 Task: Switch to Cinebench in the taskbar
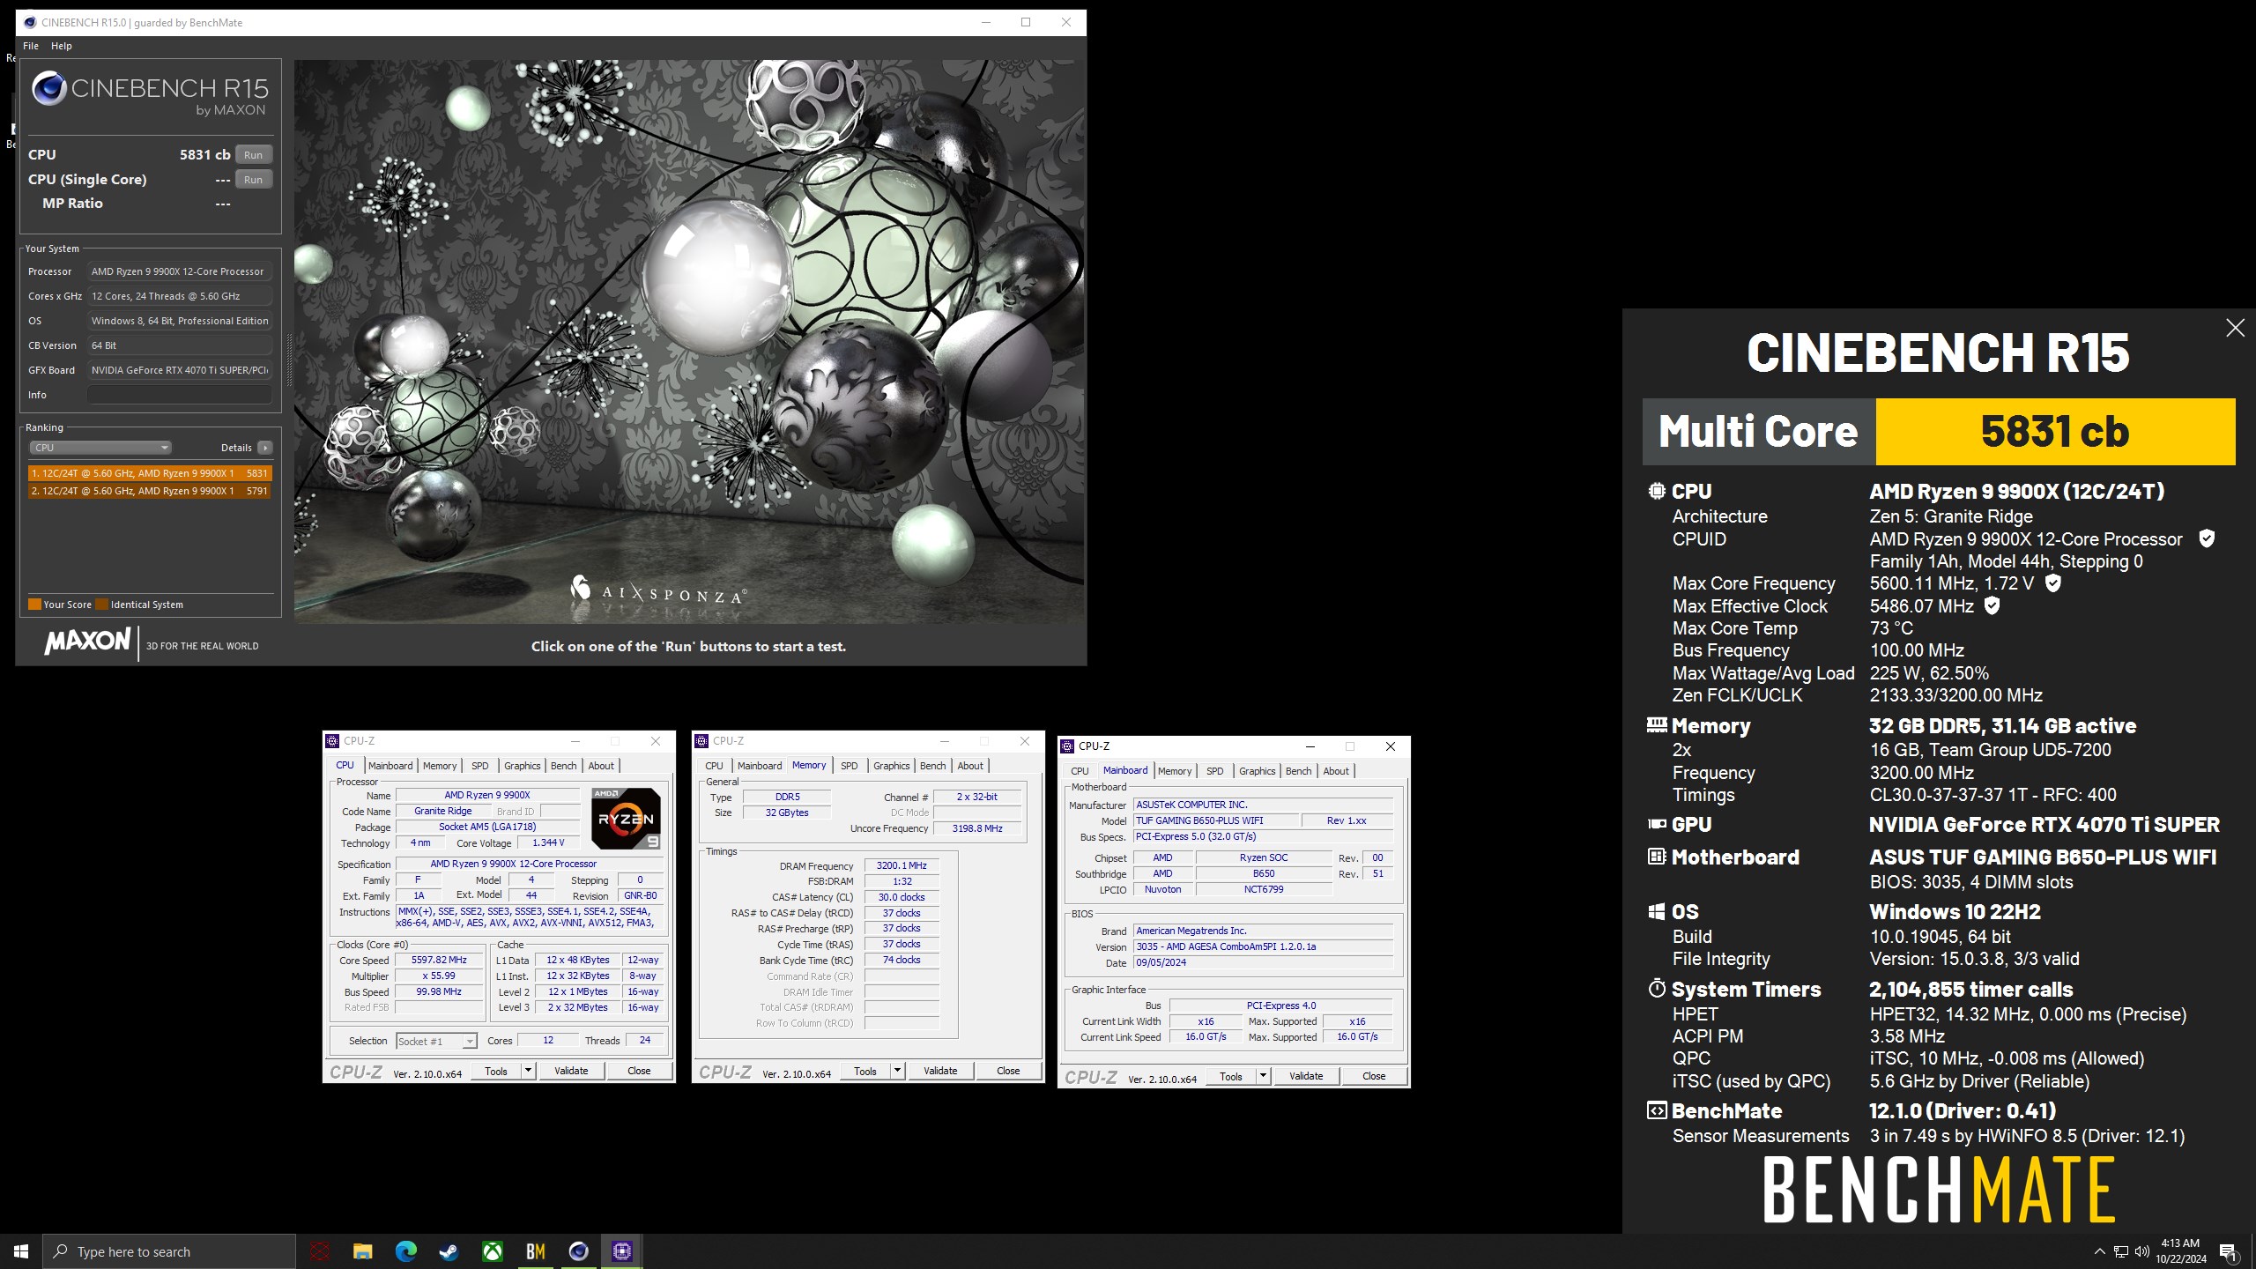[578, 1251]
